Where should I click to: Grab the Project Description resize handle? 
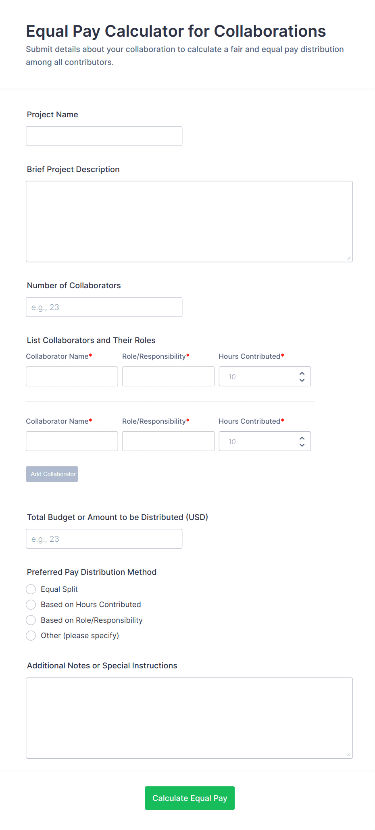pos(349,258)
